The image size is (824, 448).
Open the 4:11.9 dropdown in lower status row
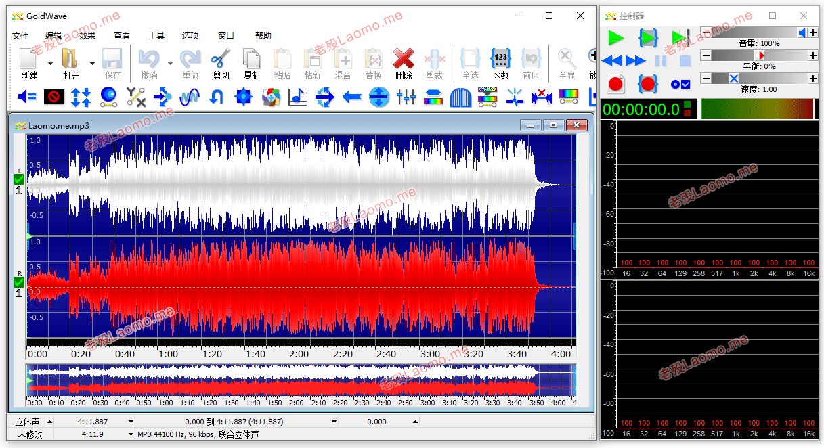131,434
